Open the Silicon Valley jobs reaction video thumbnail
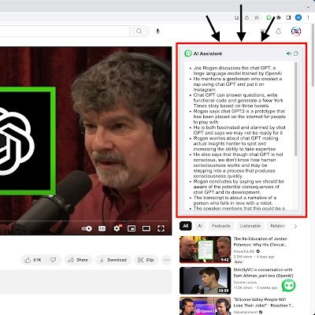Viewport: 315px width, 315px height. 205,306
